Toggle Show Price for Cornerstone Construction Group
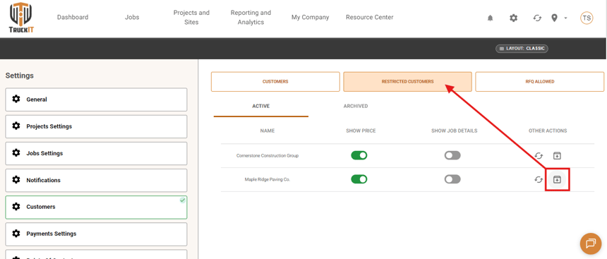 click(x=359, y=155)
